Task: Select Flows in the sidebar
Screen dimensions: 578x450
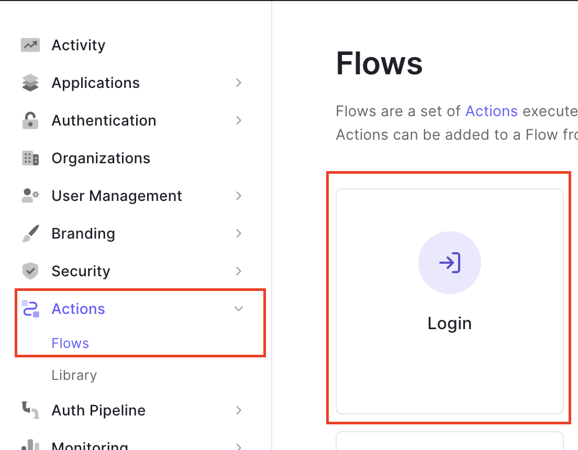Action: coord(70,343)
